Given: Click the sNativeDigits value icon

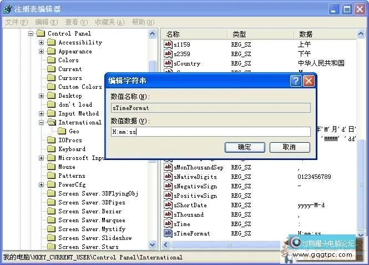Looking at the screenshot, I should tap(168, 177).
